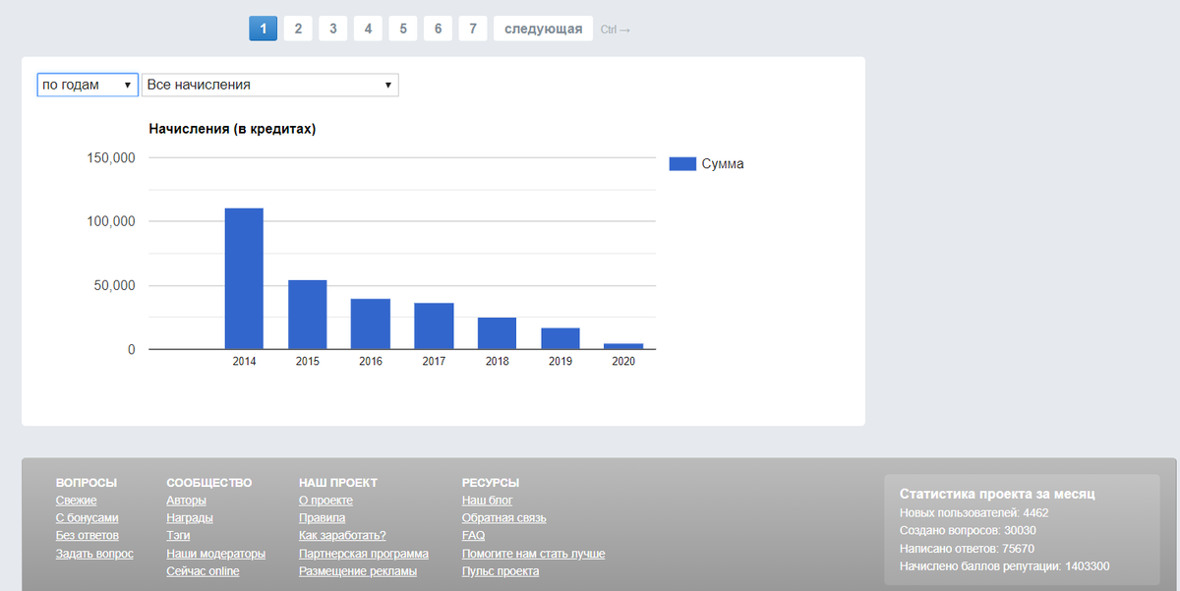Click the 'РЕСУРСЫ' footer heading

pos(491,483)
